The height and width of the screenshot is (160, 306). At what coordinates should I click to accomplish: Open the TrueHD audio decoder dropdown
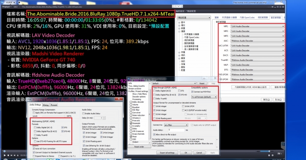[x=257, y=60]
